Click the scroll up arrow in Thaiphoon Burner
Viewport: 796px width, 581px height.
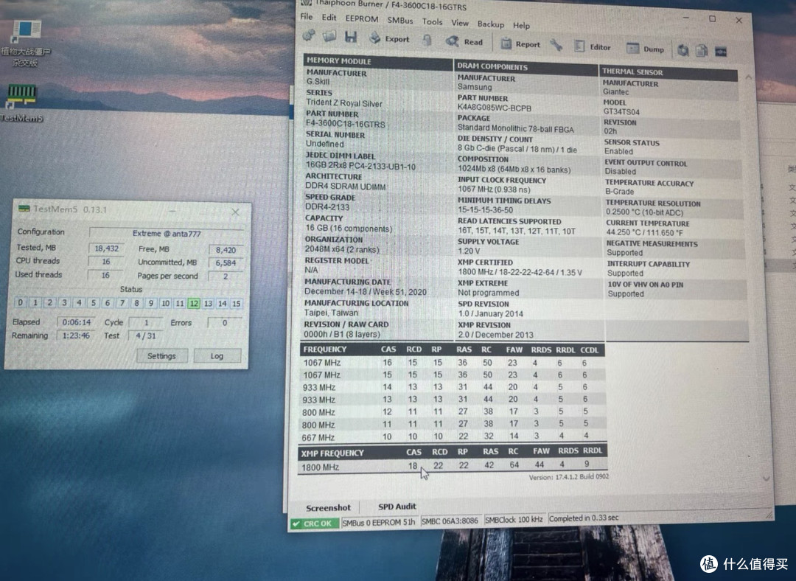tap(748, 77)
